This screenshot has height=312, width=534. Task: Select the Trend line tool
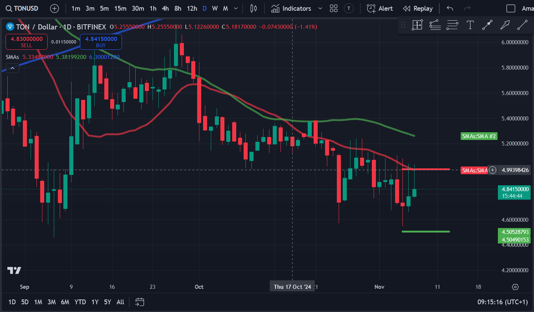coord(522,25)
